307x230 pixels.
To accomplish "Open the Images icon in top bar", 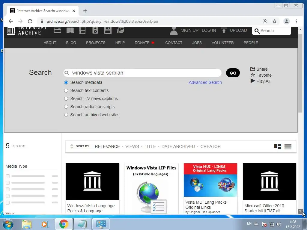I will pyautogui.click(x=121, y=30).
